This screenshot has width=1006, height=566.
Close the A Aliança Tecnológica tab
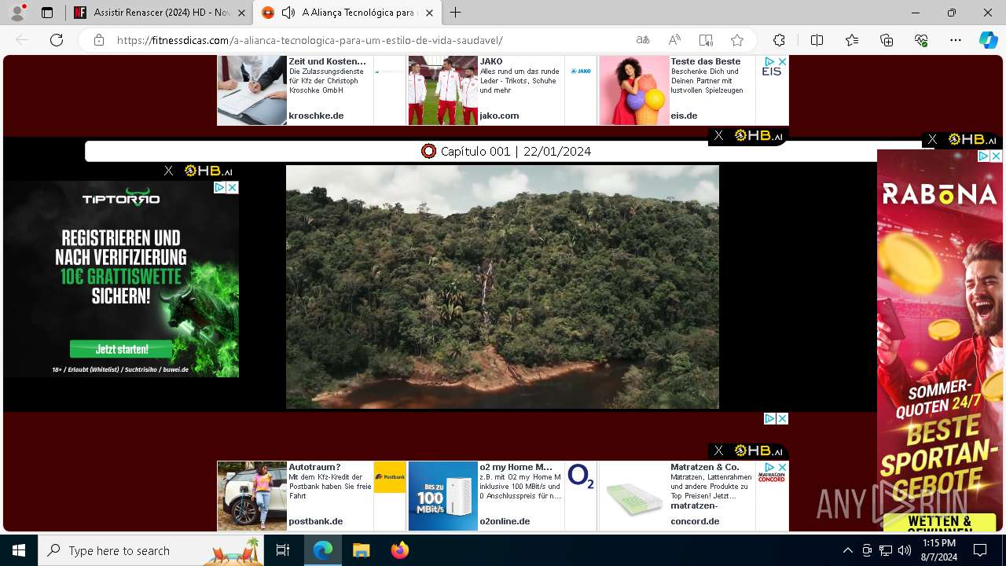tap(428, 13)
